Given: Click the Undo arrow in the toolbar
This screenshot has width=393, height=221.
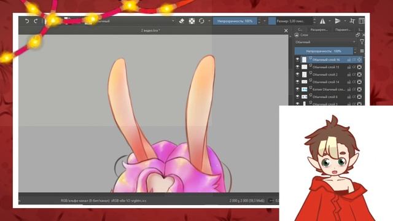Looking at the screenshot, I should [27, 21].
